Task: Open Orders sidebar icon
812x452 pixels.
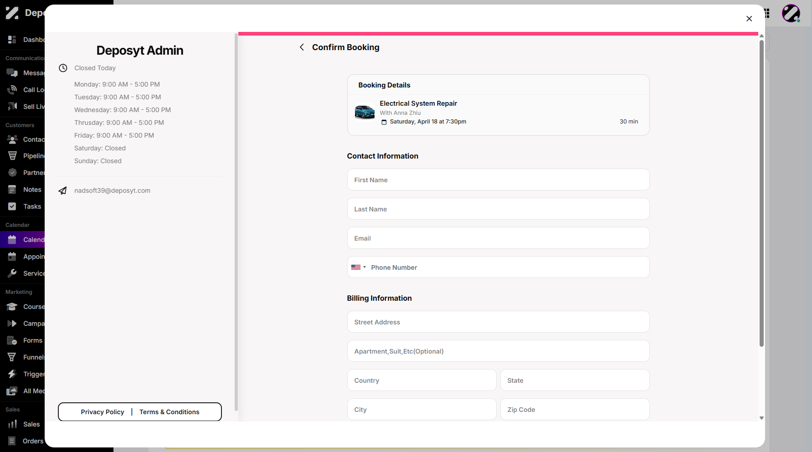Action: click(12, 441)
